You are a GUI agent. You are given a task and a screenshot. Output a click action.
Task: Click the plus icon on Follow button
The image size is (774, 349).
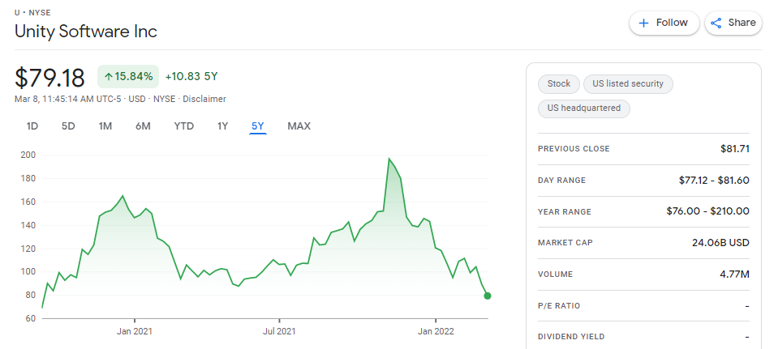[x=643, y=23]
